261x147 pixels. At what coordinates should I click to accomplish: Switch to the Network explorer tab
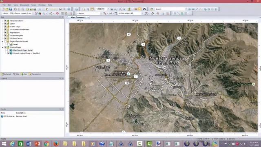click(x=7, y=74)
